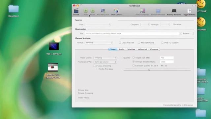
Task: Open the Preview Window icon
Action: [x=158, y=11]
